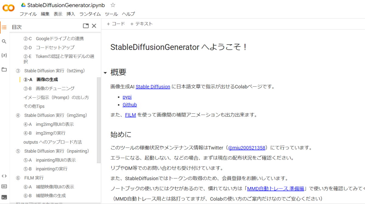Go to ②-E Tokenの認証と学習モデルの選択
This screenshot has height=204, width=365.
pyautogui.click(x=59, y=59)
